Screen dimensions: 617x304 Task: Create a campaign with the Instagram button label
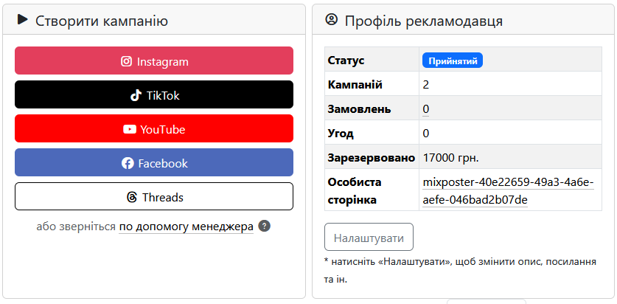click(163, 61)
